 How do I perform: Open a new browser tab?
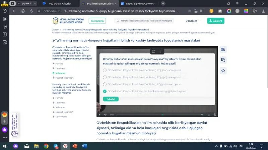click(163, 3)
